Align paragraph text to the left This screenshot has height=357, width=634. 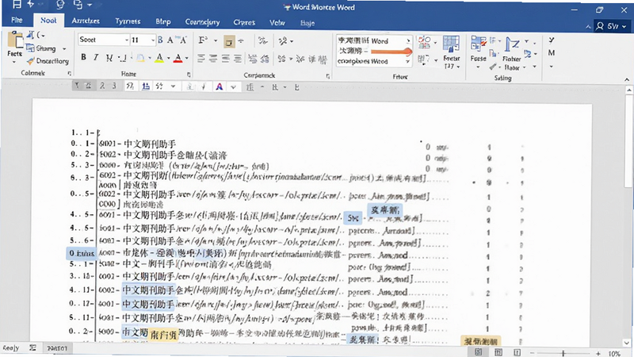click(x=201, y=59)
